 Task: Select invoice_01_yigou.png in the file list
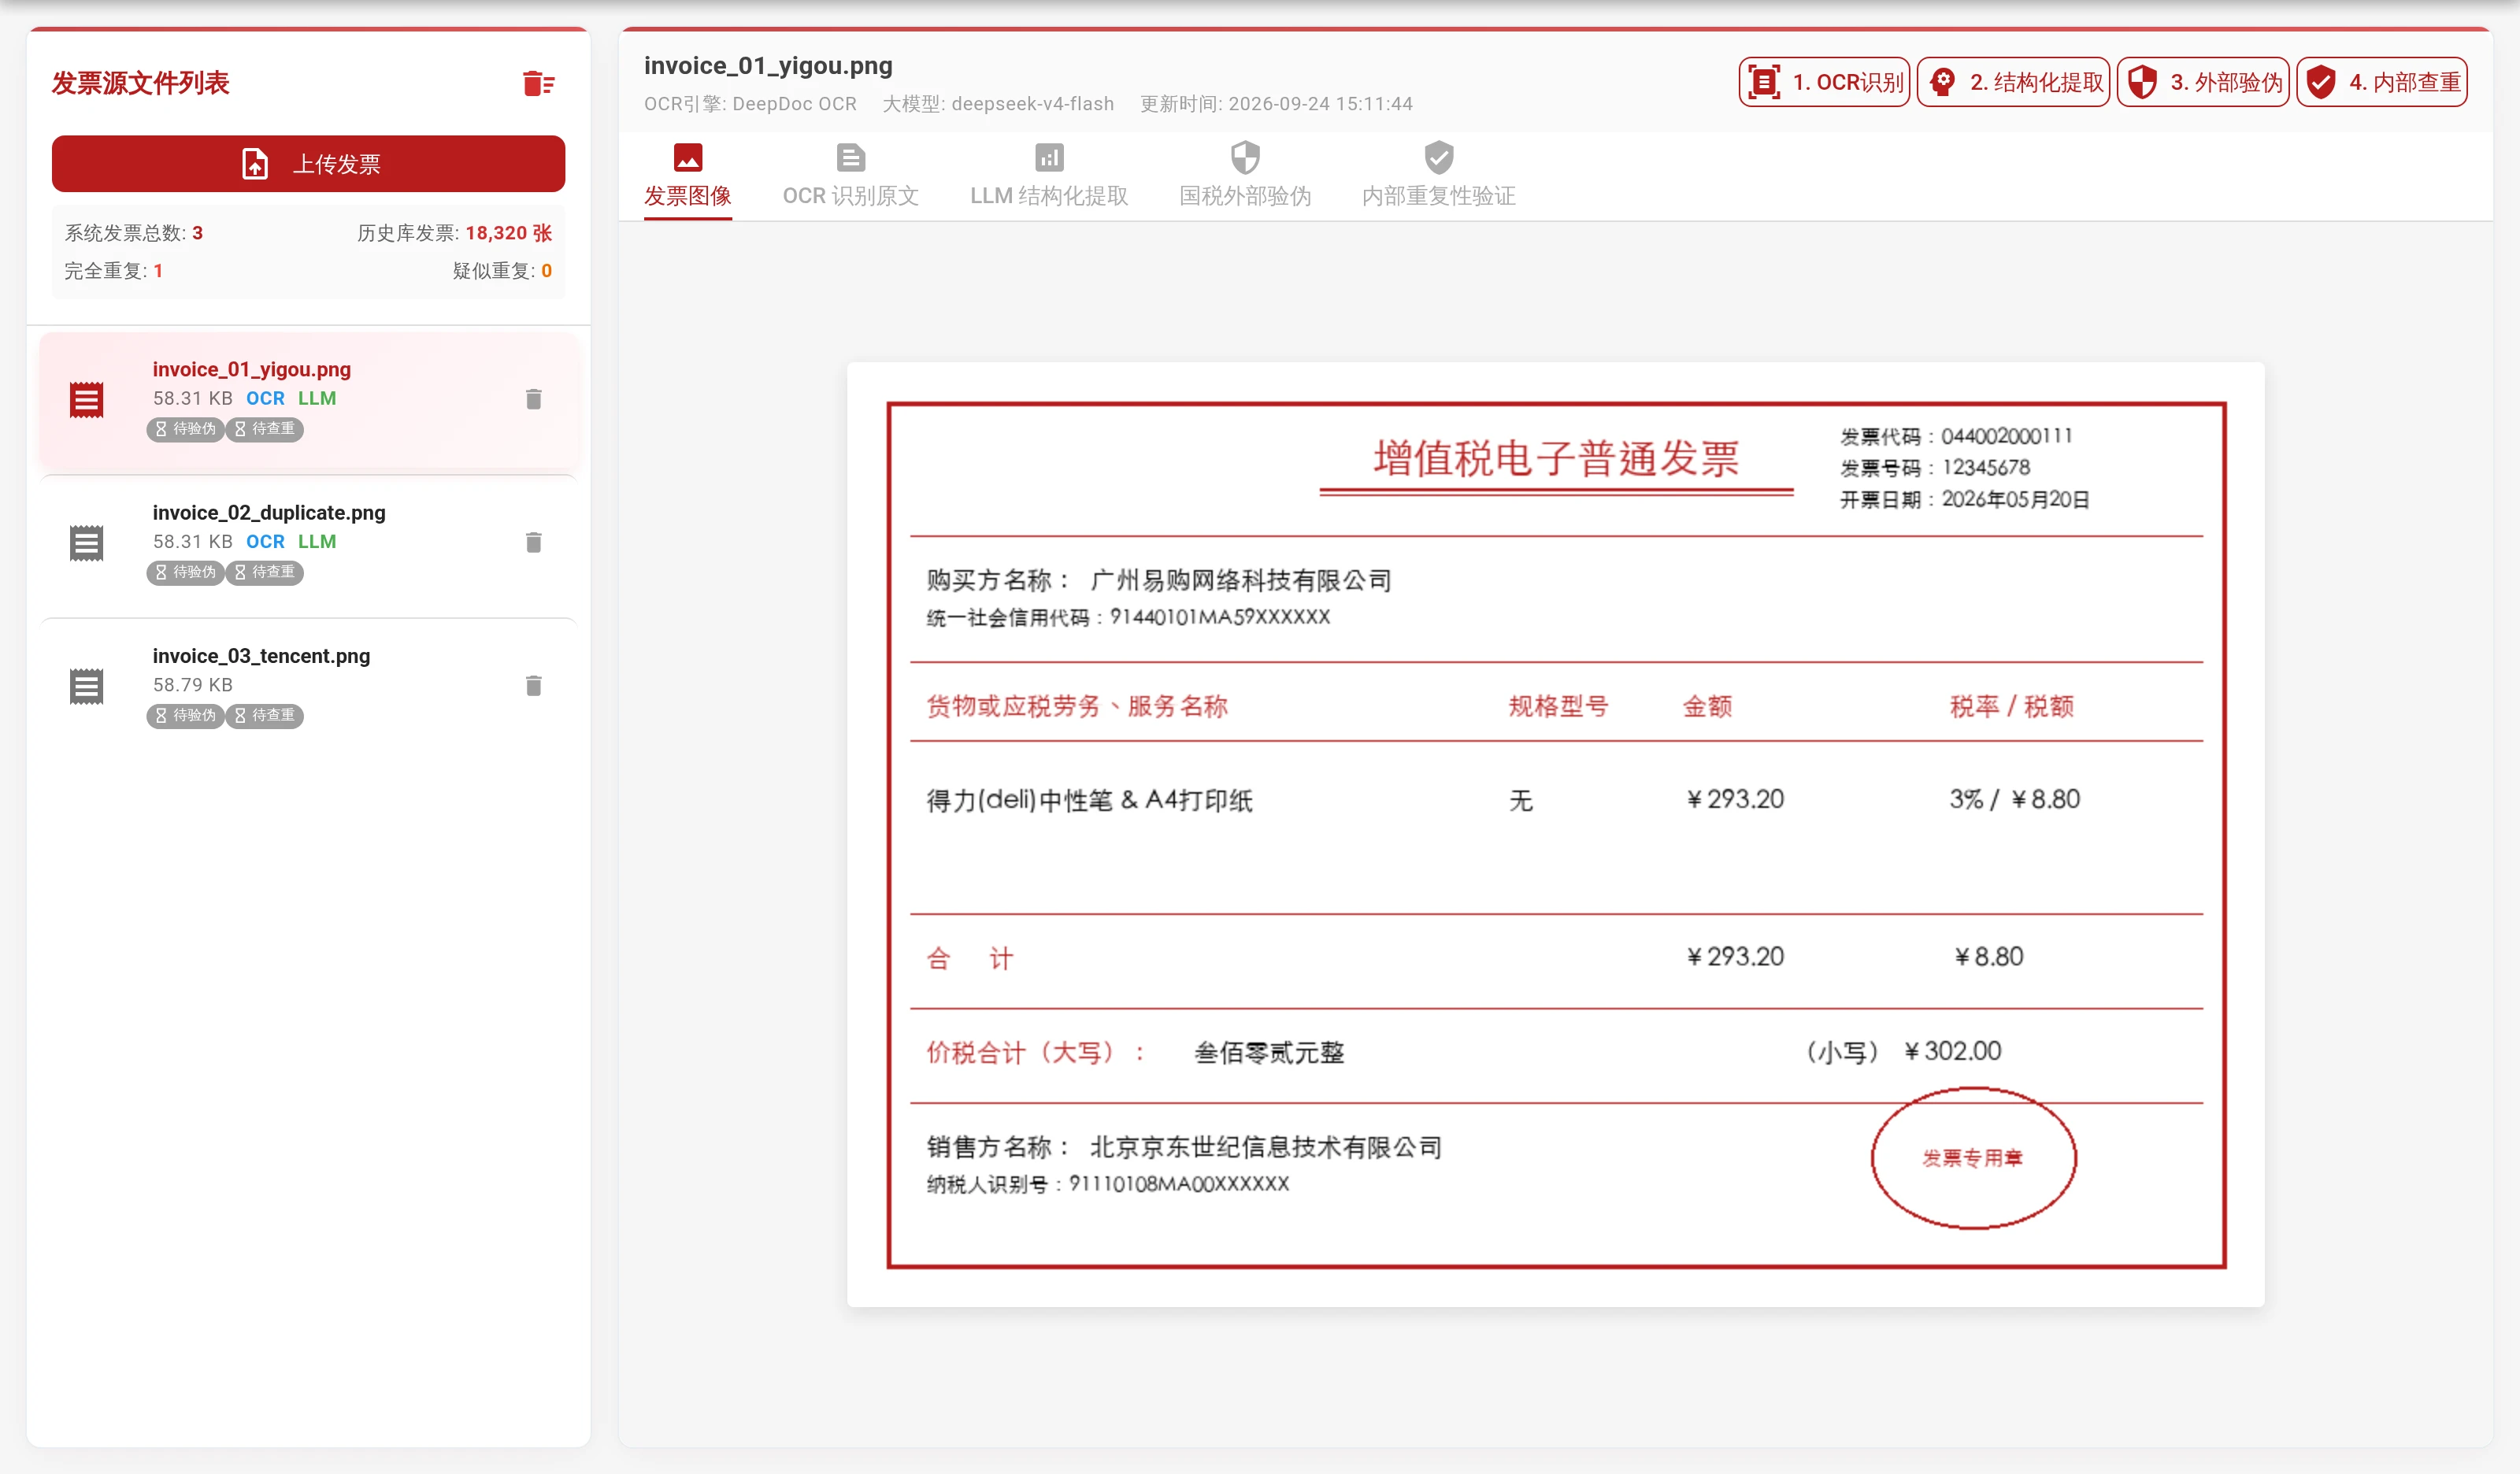pyautogui.click(x=308, y=400)
